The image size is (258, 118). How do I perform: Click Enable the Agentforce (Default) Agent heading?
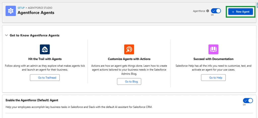coord(32,100)
